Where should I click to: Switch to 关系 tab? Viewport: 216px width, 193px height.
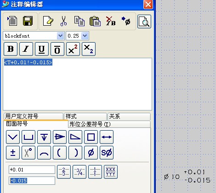tap(129, 116)
